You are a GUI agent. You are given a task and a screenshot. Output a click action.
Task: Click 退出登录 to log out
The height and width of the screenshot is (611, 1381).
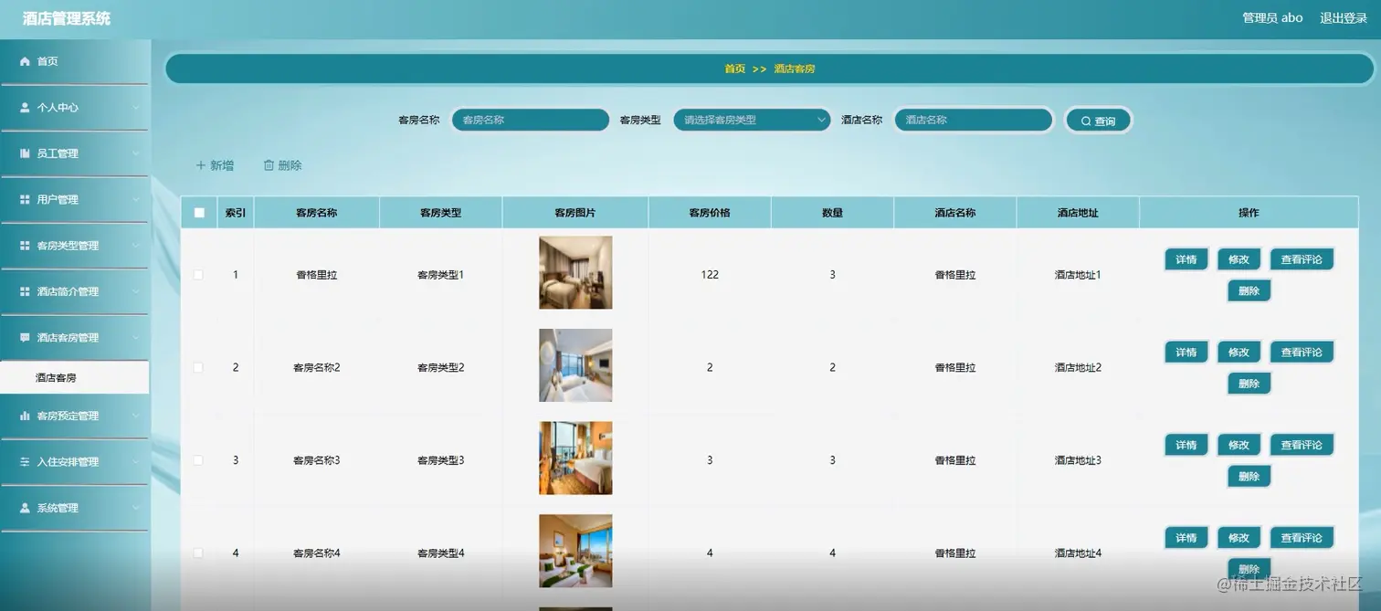(x=1343, y=18)
